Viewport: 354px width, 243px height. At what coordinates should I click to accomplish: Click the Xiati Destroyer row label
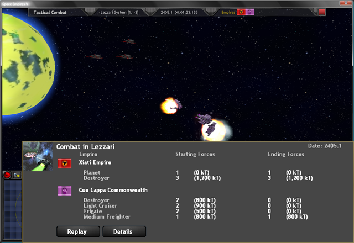pyautogui.click(x=96, y=178)
